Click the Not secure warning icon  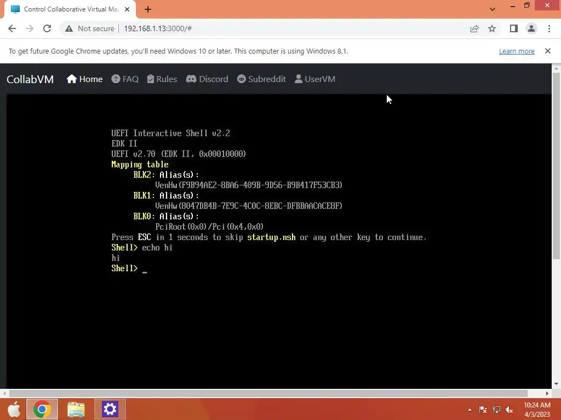point(69,28)
